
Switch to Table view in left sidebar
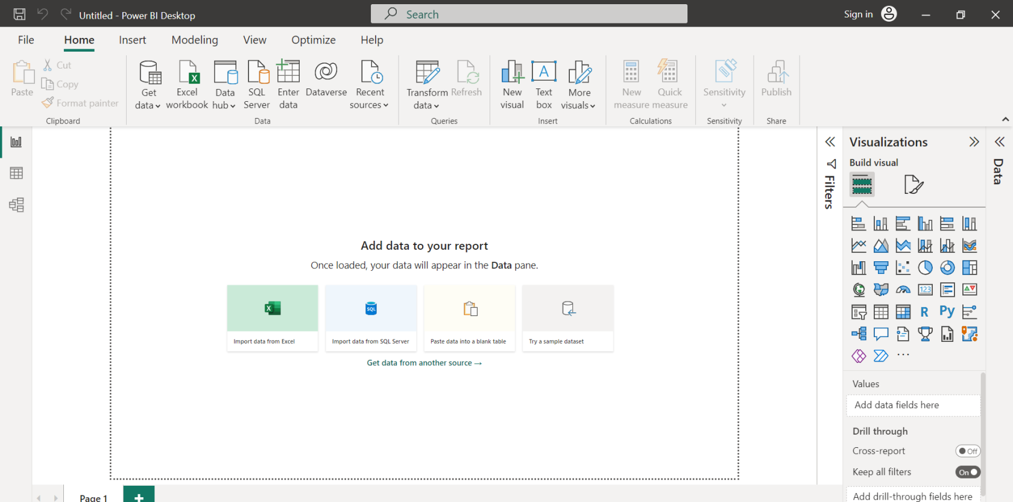pyautogui.click(x=16, y=173)
